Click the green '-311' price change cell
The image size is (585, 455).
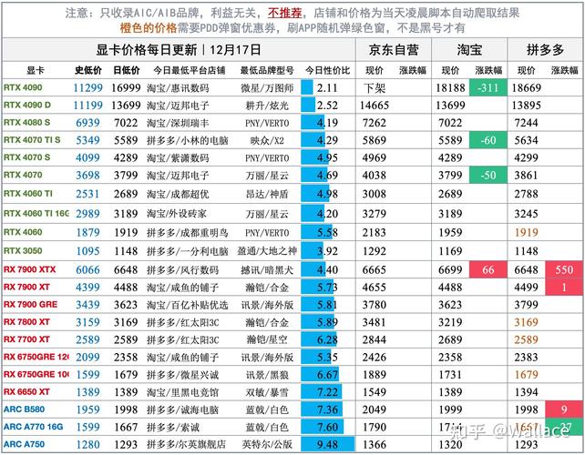(x=488, y=88)
